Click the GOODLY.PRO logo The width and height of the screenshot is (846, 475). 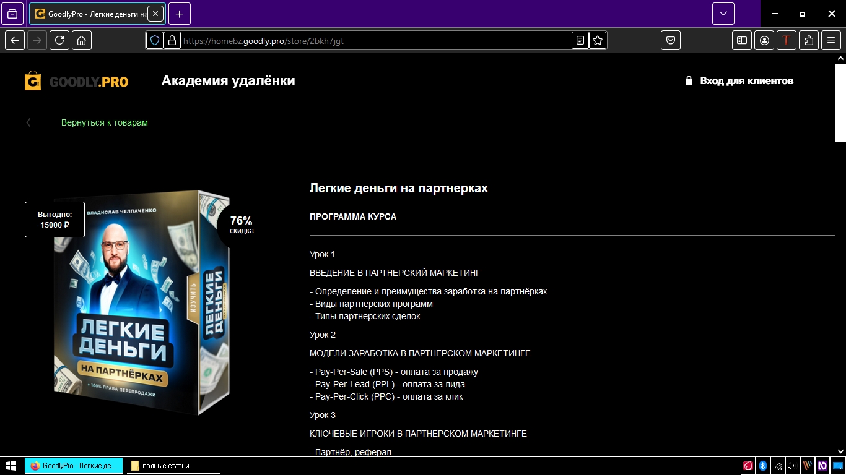tap(77, 81)
